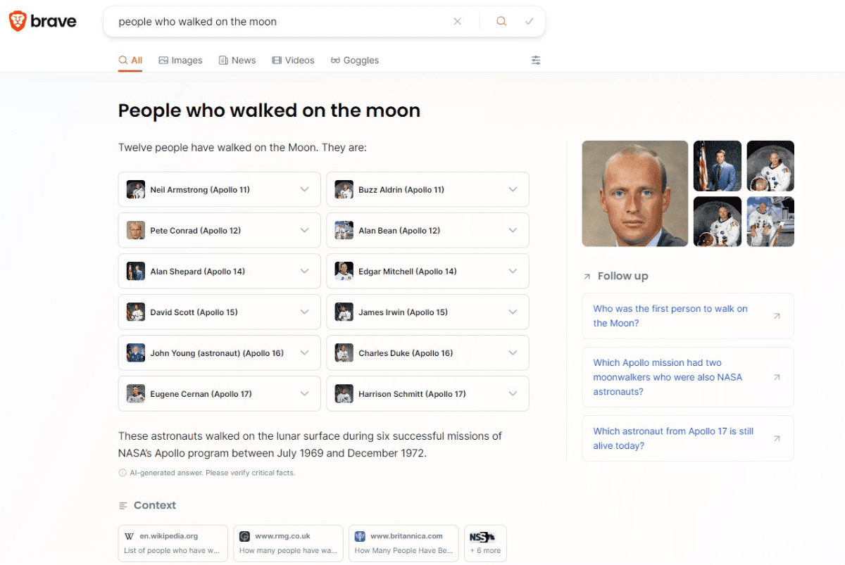This screenshot has height=565, width=845.
Task: Expand Edgar Mitchell (Apollo 14) chevron
Action: pos(513,271)
